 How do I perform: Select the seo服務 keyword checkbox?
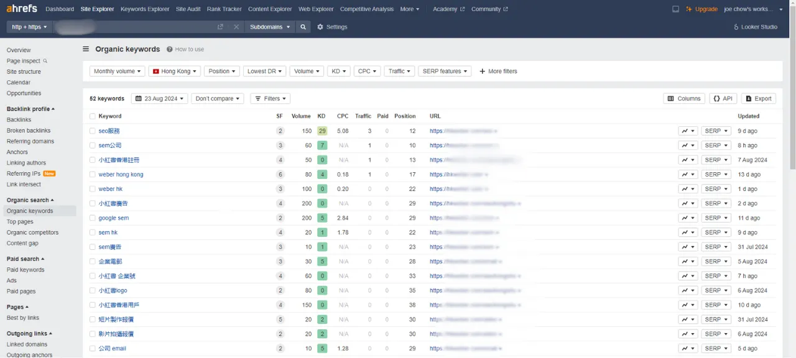click(x=93, y=131)
